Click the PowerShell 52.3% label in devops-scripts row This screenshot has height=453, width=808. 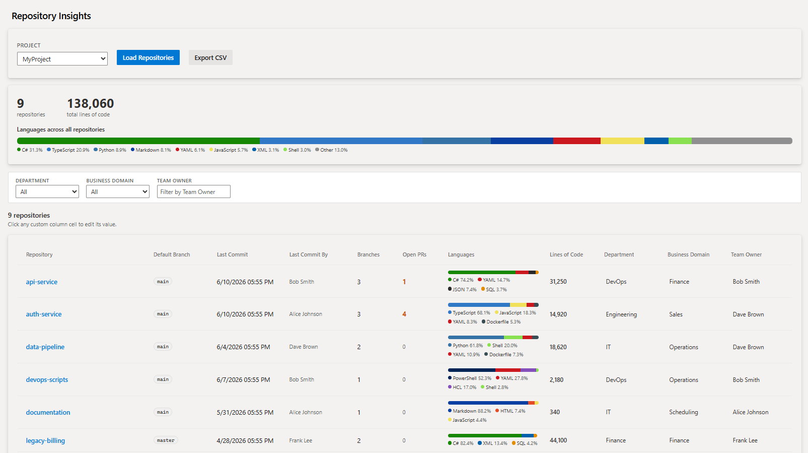coord(470,378)
